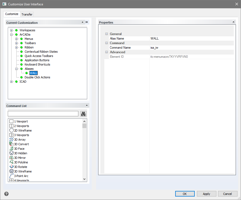Expand the Workspaces tree node
Viewport: 241px width, 200px height.
coord(11,30)
